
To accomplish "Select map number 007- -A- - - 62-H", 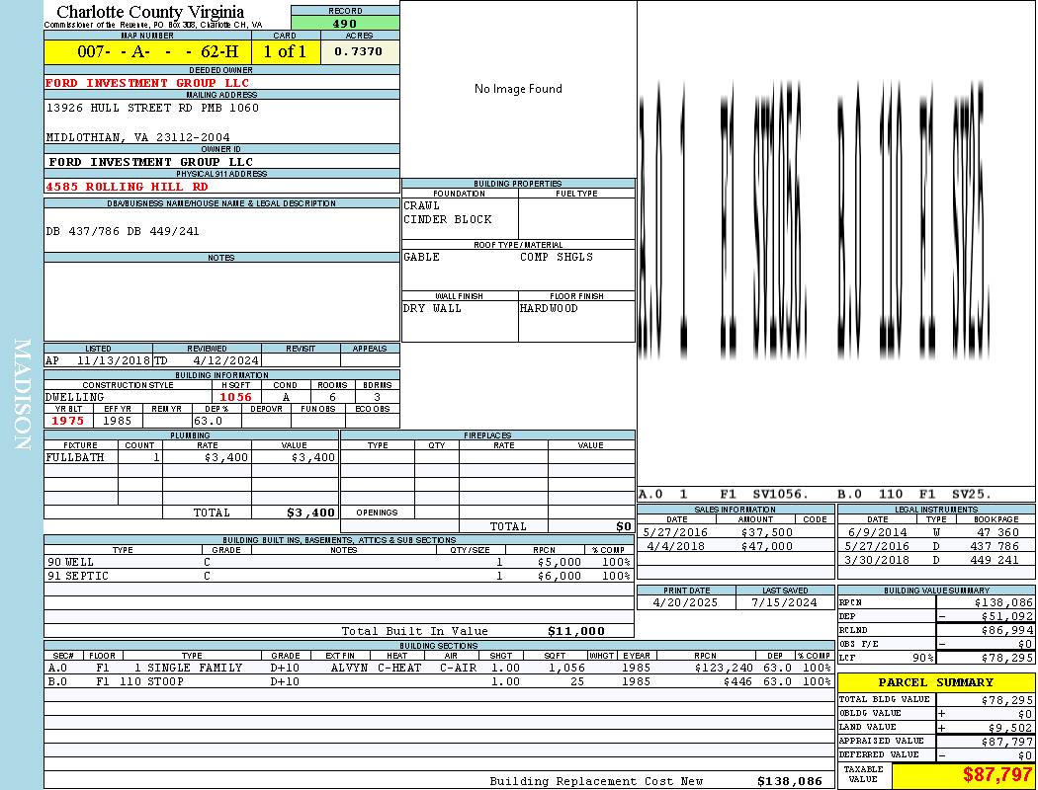I will (x=157, y=51).
